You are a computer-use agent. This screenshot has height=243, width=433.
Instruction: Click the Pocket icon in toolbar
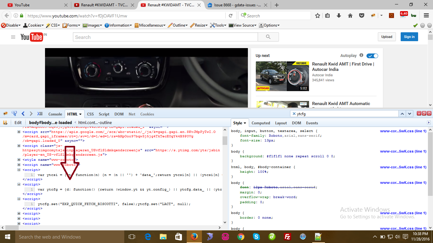[361, 16]
